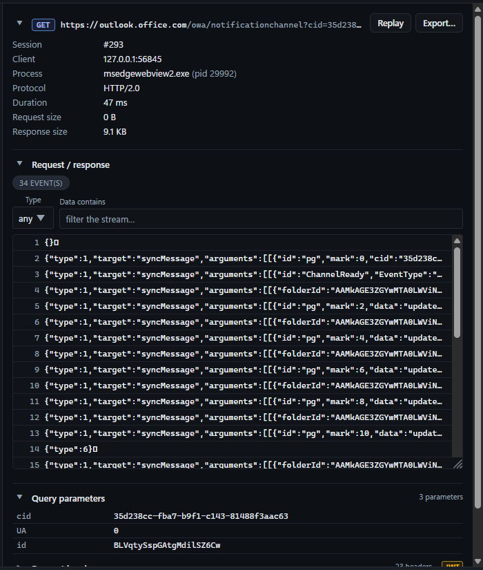Click the GET method badge
The width and height of the screenshot is (483, 570).
click(x=43, y=25)
